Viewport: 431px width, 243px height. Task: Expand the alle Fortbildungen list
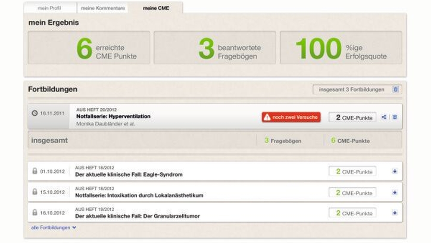[x=53, y=227]
